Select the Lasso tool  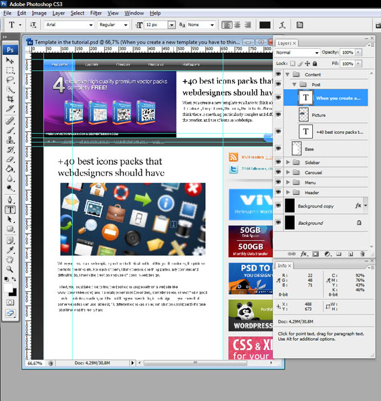tap(10, 80)
